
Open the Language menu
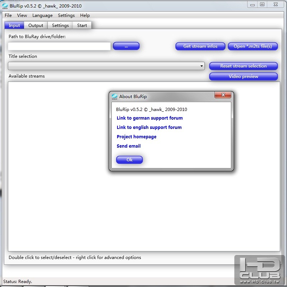(42, 15)
